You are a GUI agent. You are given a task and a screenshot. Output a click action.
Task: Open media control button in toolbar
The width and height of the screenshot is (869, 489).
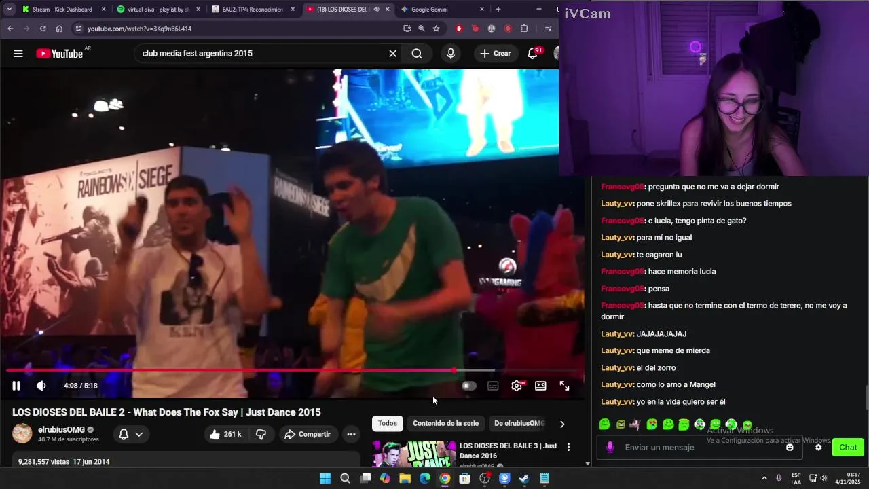click(548, 29)
